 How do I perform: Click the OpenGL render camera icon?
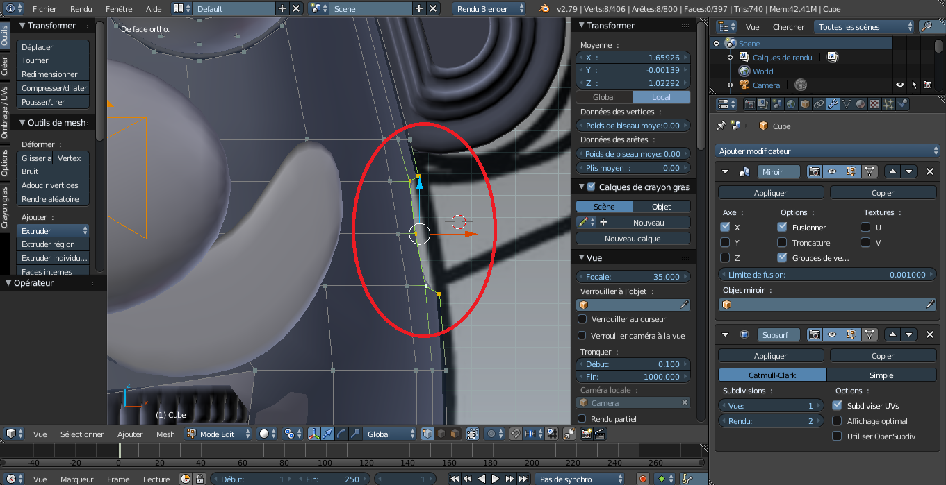(587, 434)
